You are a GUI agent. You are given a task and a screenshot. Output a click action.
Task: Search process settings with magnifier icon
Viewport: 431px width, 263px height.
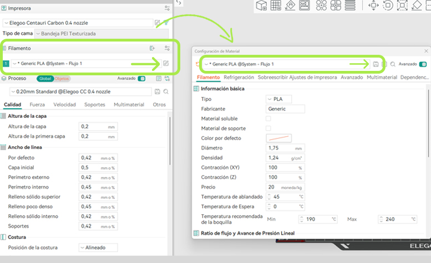tap(166, 91)
